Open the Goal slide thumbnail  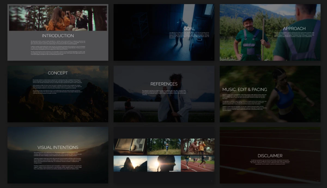coord(164,32)
